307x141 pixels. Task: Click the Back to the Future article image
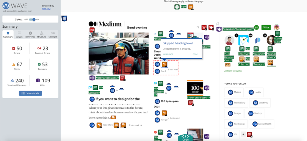point(119,53)
